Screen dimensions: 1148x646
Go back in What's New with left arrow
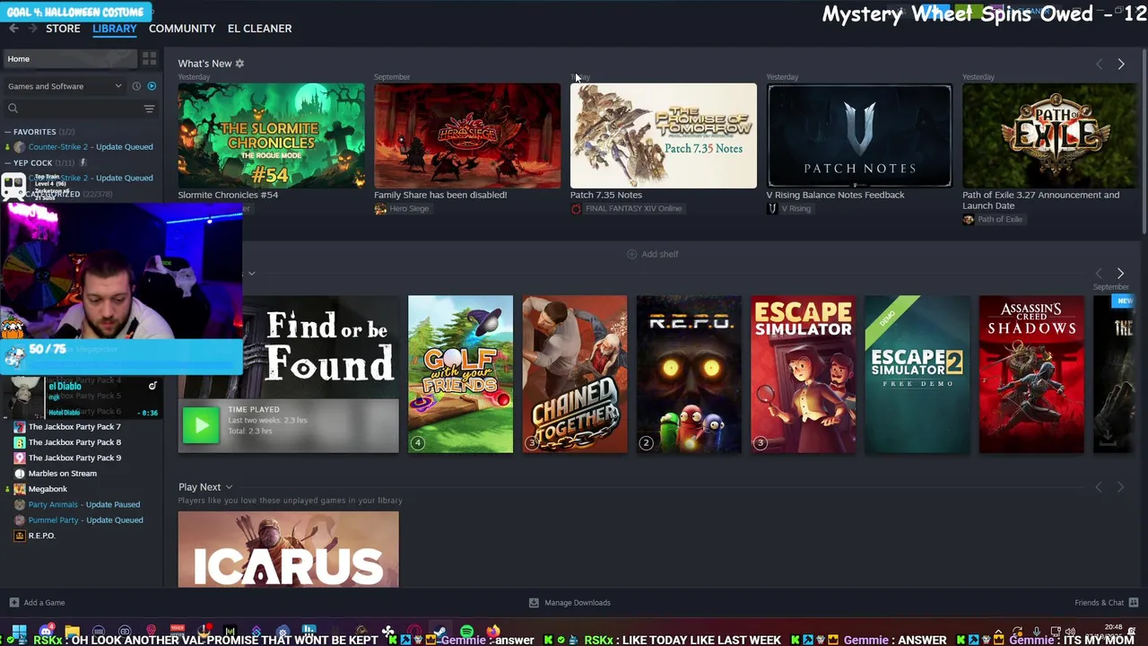click(x=1099, y=64)
